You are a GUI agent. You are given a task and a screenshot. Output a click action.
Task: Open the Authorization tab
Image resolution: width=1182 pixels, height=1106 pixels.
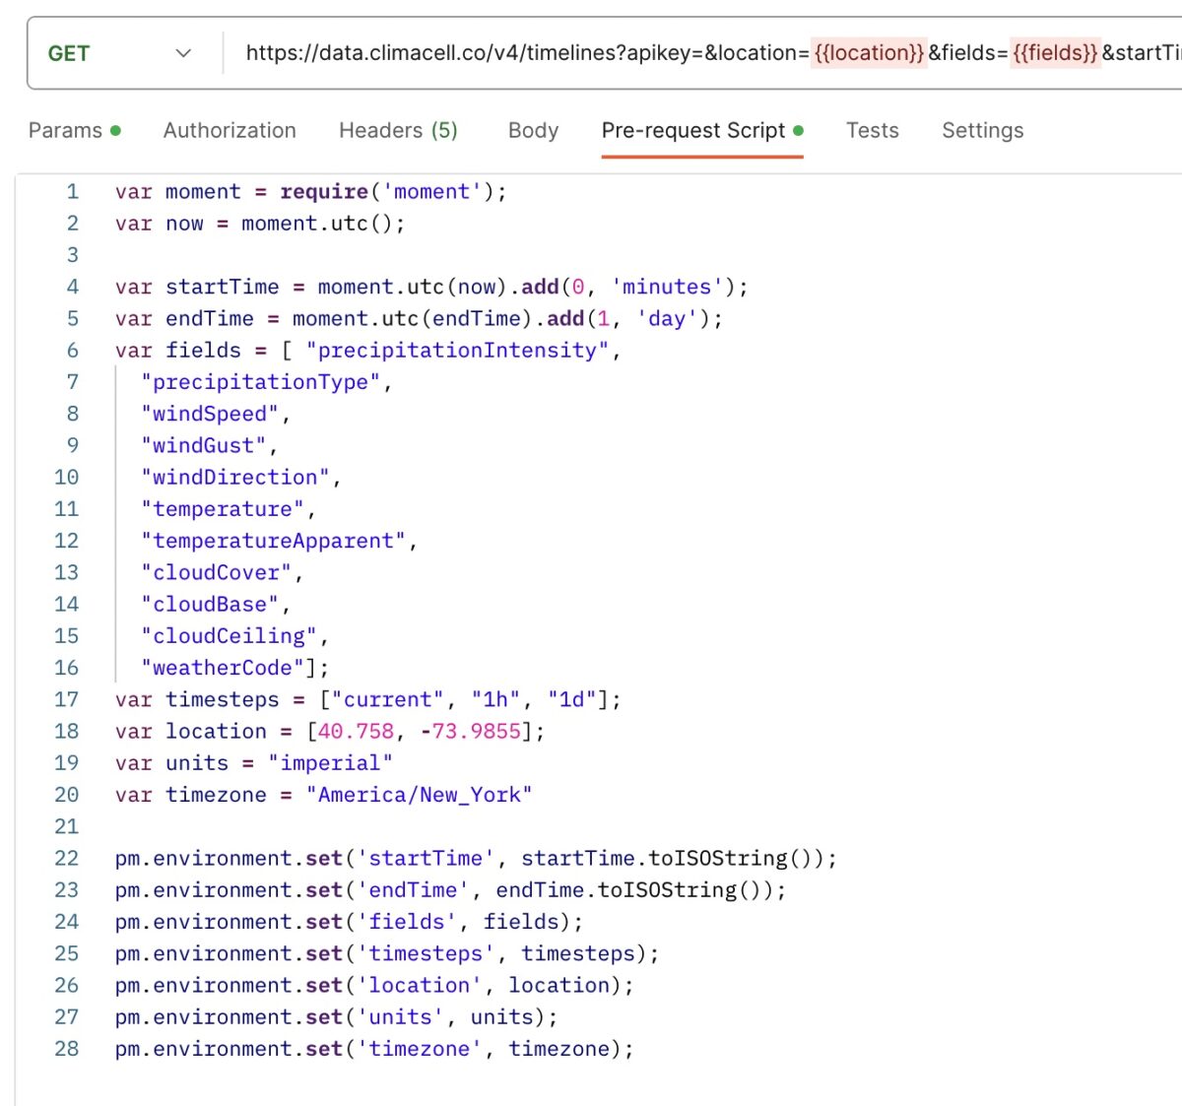pos(229,129)
